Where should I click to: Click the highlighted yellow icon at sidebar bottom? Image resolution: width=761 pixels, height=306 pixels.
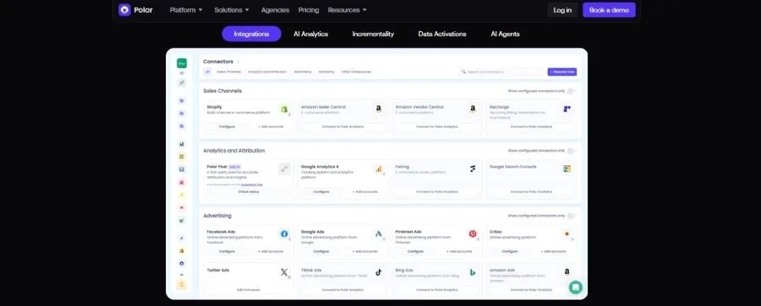pos(182,285)
